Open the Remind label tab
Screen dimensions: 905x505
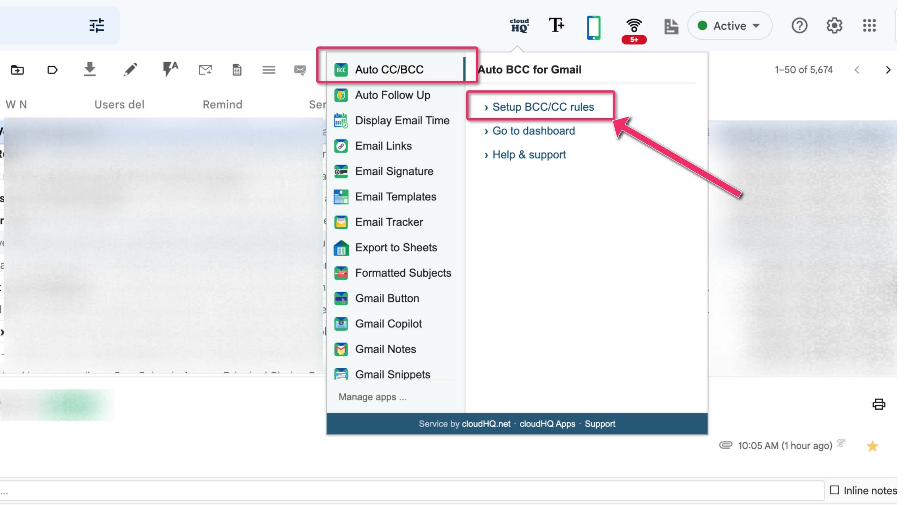coord(222,104)
